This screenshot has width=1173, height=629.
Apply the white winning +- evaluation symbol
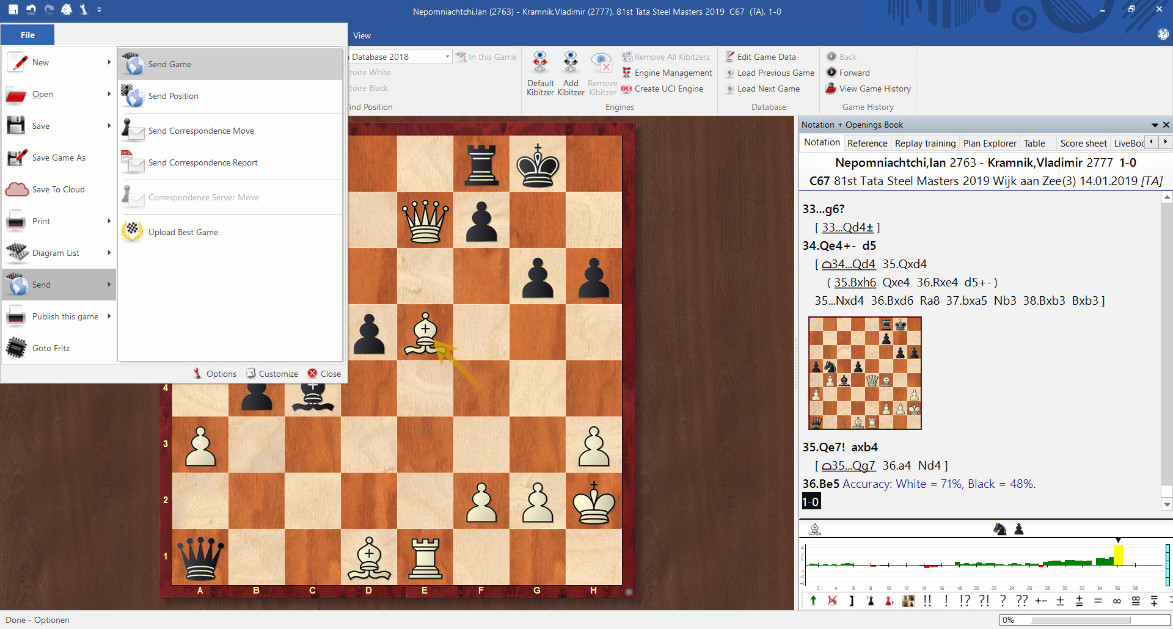point(1041,600)
